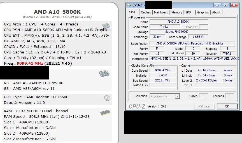Screen dimensions: 242x143
Task: Minimize the CPU-Z window
Action: (x=217, y=5)
